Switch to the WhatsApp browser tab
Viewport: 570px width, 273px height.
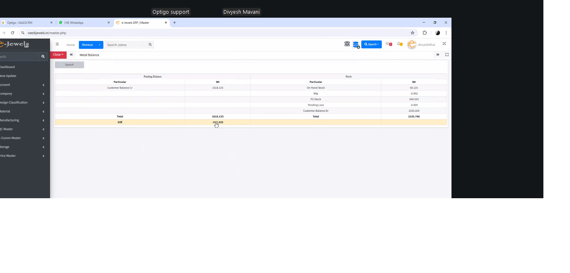point(83,23)
